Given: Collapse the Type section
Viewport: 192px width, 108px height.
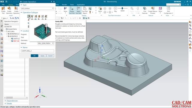Looking at the screenshot, I should [21, 5].
